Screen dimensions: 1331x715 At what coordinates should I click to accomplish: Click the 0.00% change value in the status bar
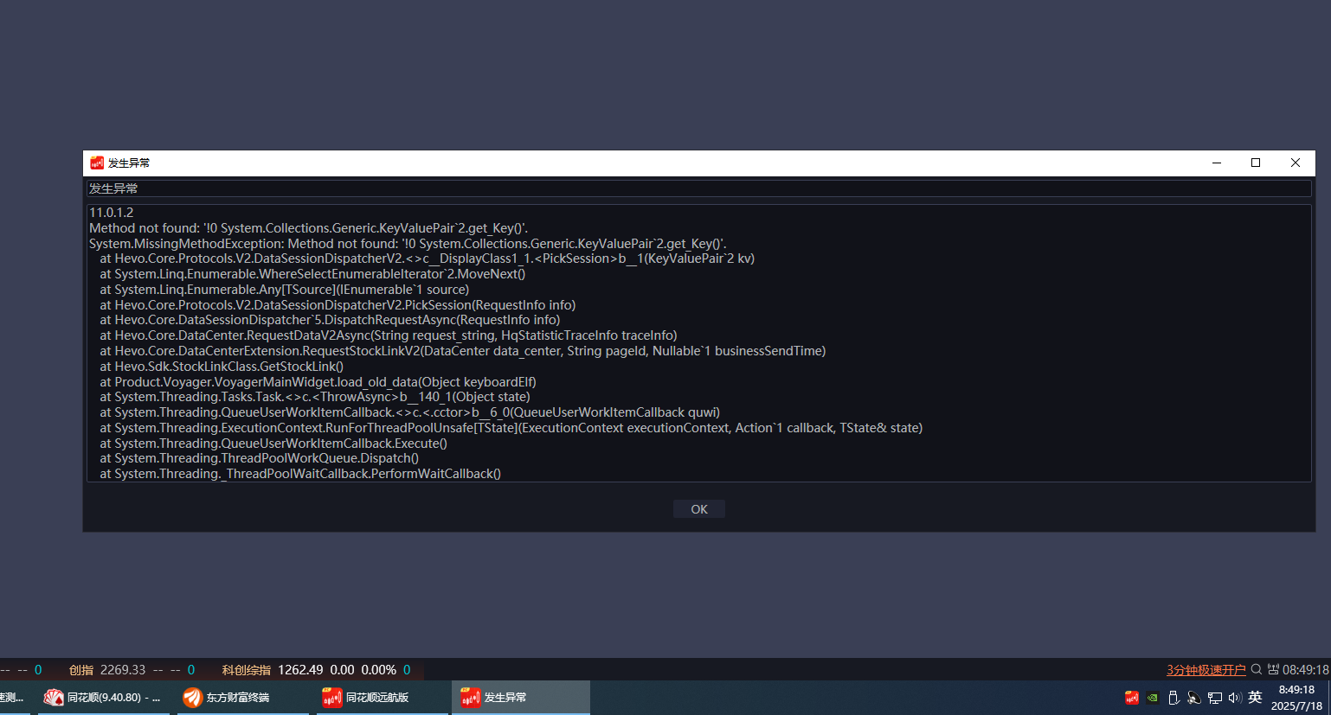379,670
